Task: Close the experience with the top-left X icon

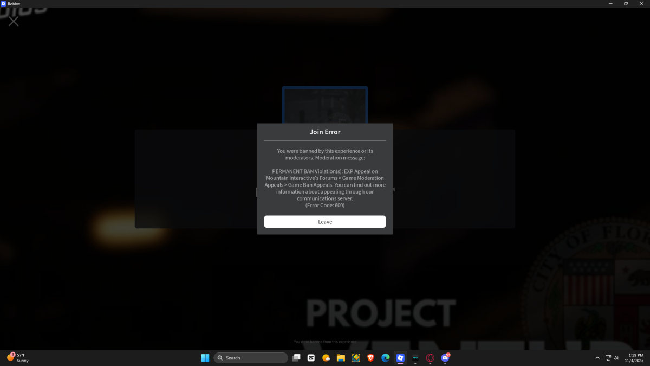Action: 14,21
